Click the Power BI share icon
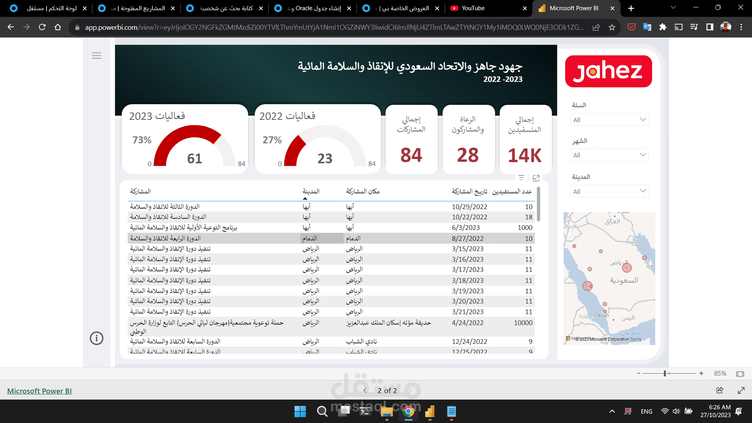This screenshot has height=423, width=752. (x=719, y=390)
